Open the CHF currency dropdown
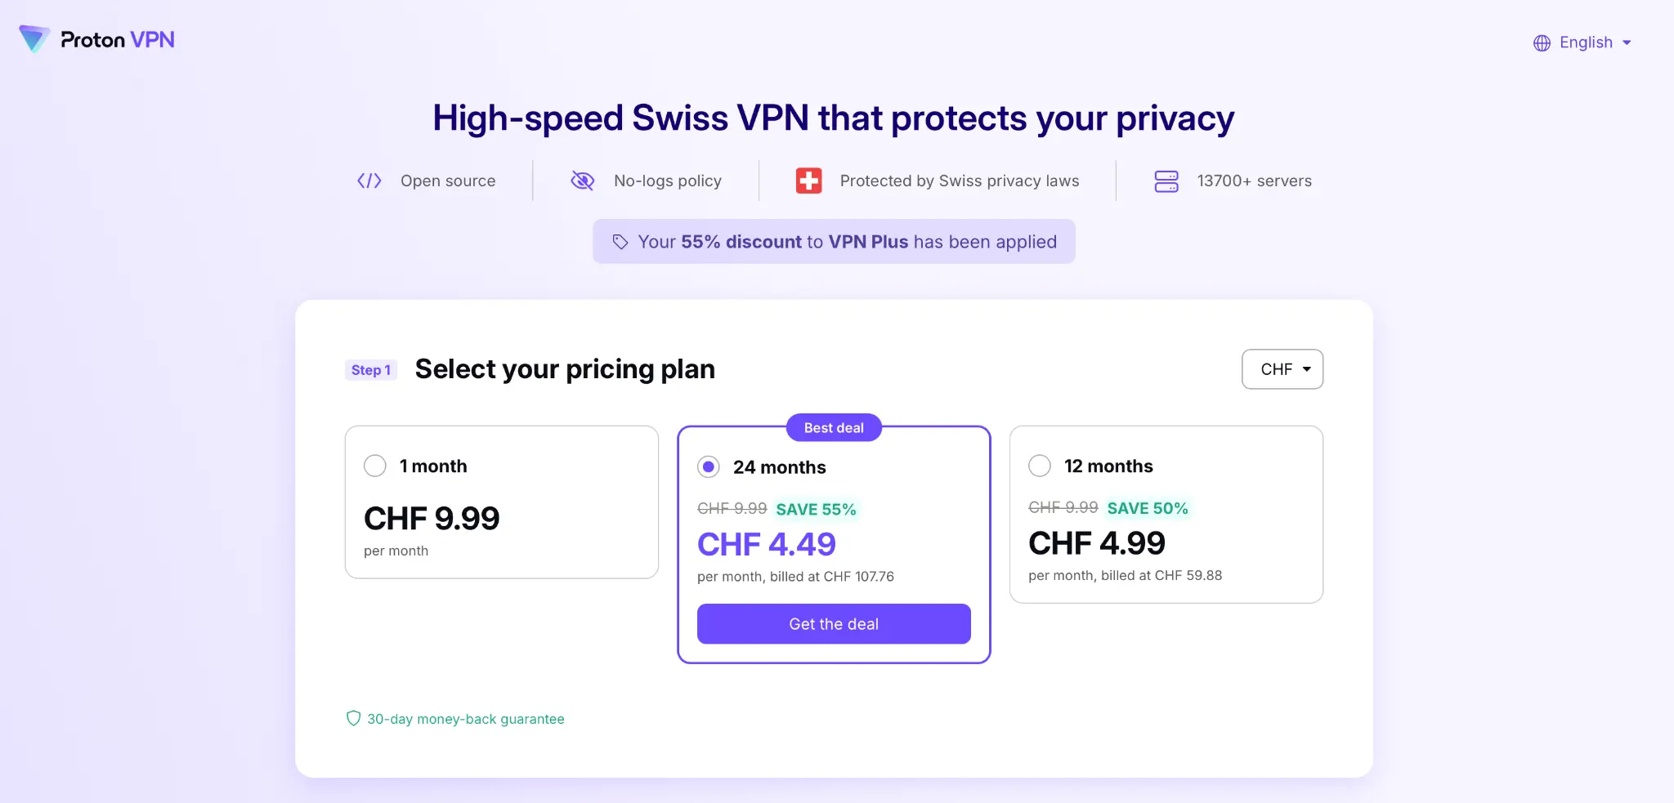This screenshot has width=1674, height=803. (x=1282, y=369)
